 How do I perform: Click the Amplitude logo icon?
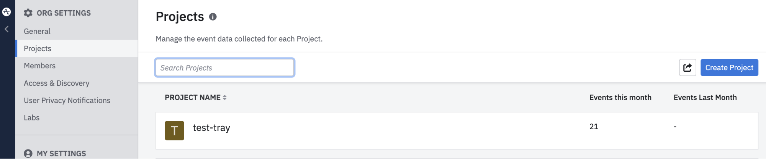coord(7,12)
